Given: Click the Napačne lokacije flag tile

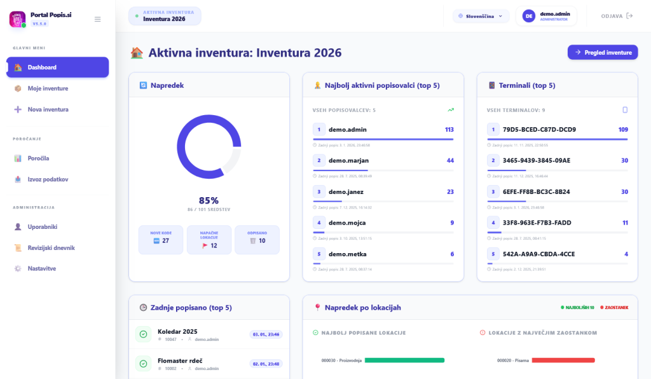Looking at the screenshot, I should 209,240.
